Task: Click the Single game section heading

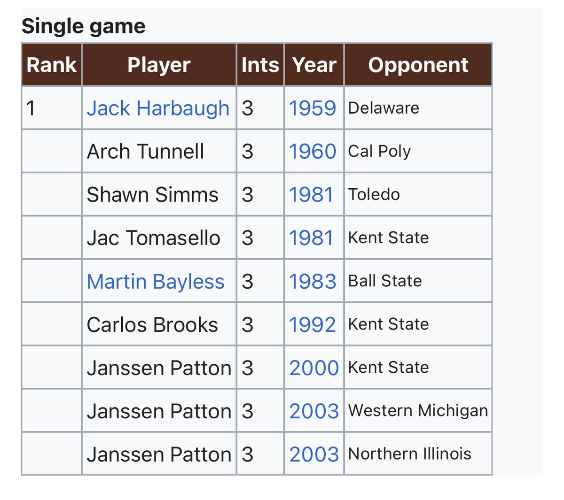Action: pos(84,26)
